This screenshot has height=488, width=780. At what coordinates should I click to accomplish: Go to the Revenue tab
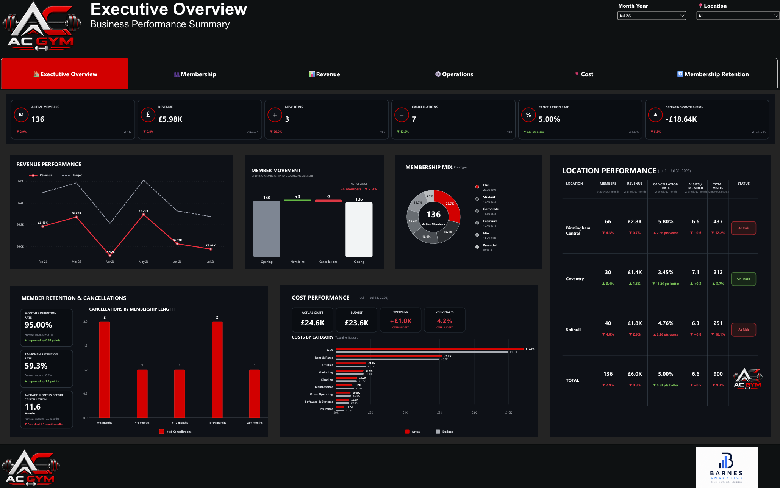click(324, 74)
